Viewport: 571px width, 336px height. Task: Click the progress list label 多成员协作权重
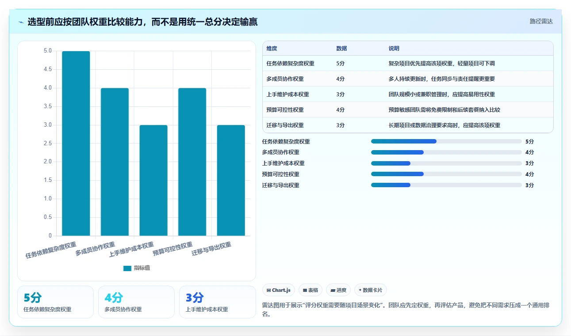(280, 152)
